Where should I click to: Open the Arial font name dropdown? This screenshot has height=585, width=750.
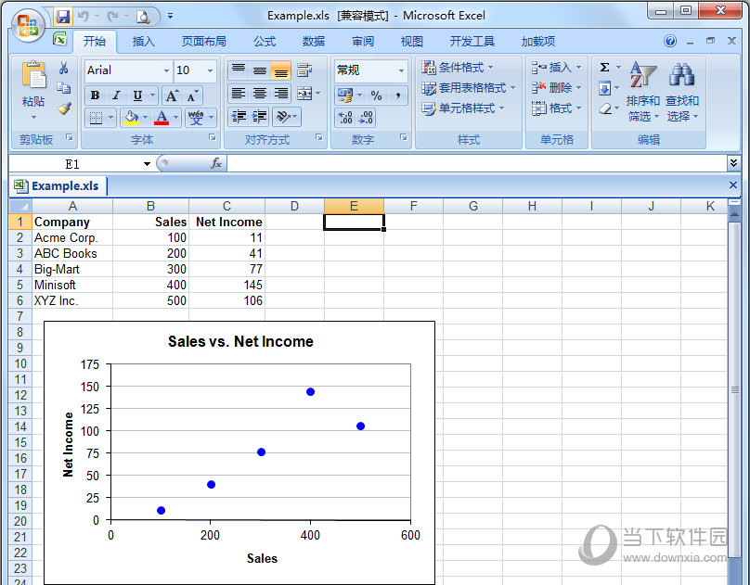(166, 70)
